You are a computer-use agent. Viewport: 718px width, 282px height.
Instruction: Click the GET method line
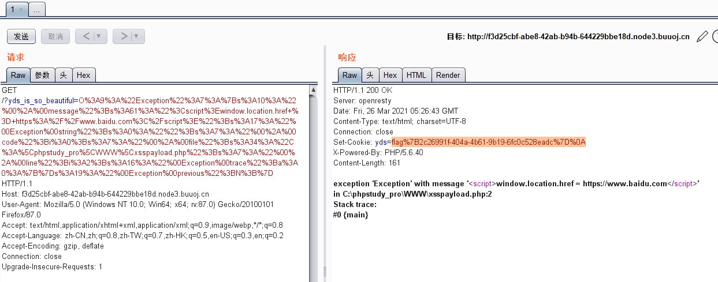click(9, 90)
